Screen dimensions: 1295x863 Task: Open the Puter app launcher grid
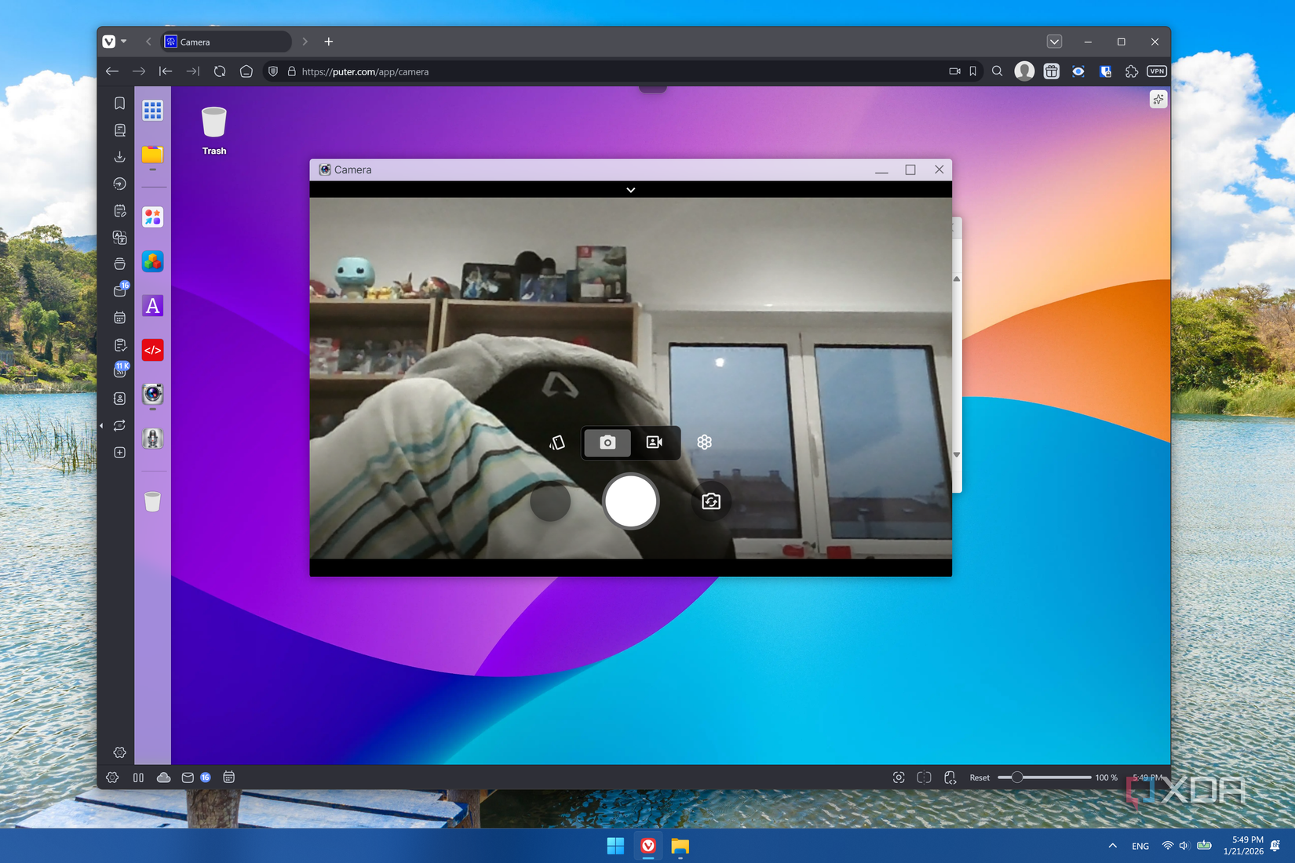pos(152,111)
